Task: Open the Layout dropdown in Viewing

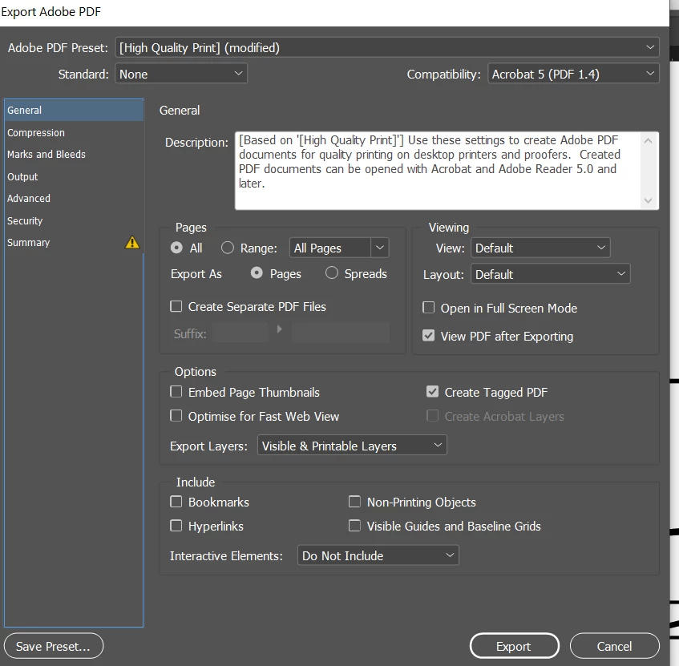Action: point(551,274)
